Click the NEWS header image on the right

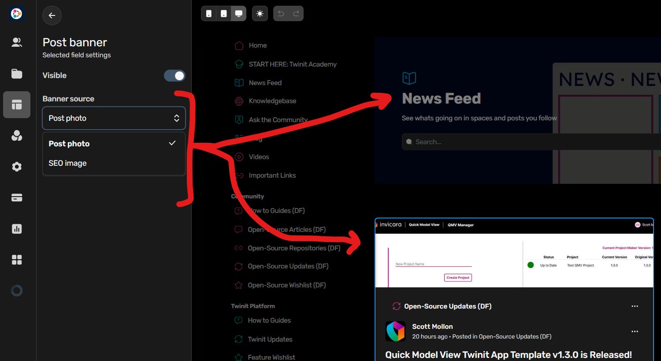(x=607, y=123)
